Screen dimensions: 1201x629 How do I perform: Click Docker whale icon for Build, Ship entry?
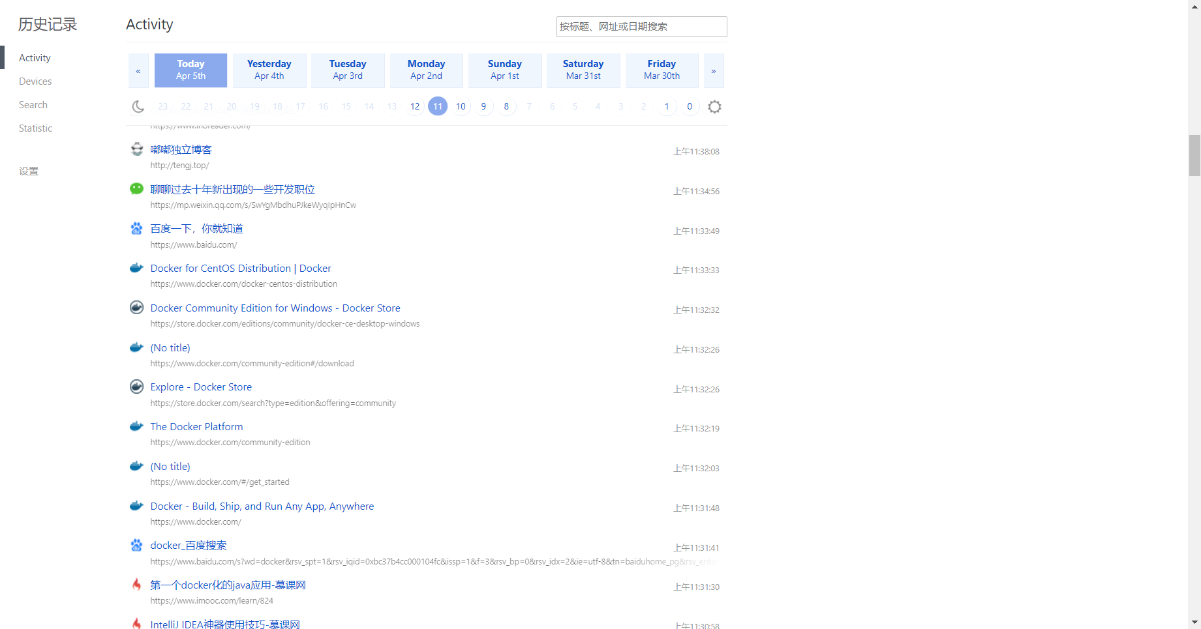pos(136,506)
